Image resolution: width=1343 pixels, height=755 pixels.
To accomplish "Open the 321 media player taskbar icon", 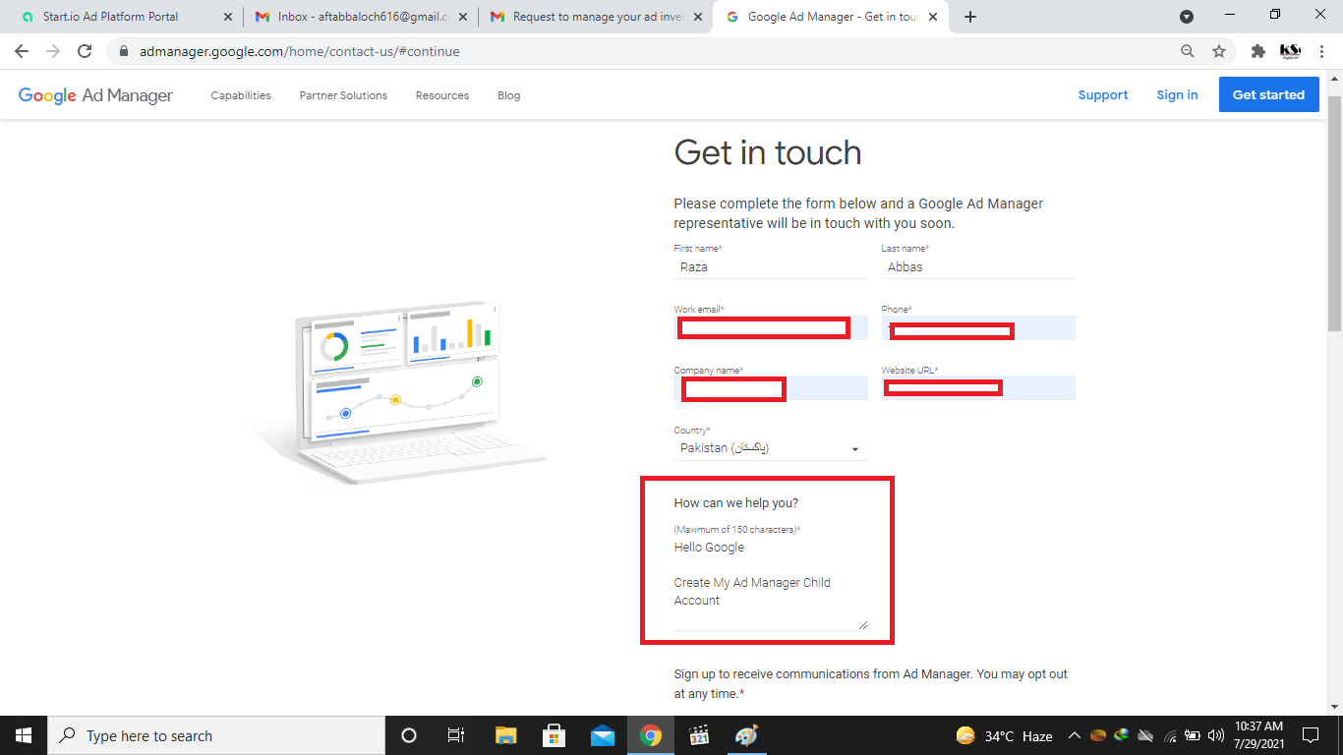I will coord(699,735).
